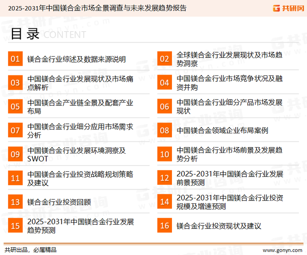
Task: Open chapter 镁合金行业投资现状及建议
Action: [219, 226]
